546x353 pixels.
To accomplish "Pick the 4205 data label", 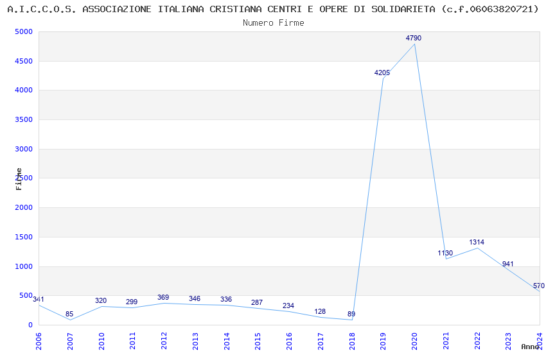I will coord(382,73).
